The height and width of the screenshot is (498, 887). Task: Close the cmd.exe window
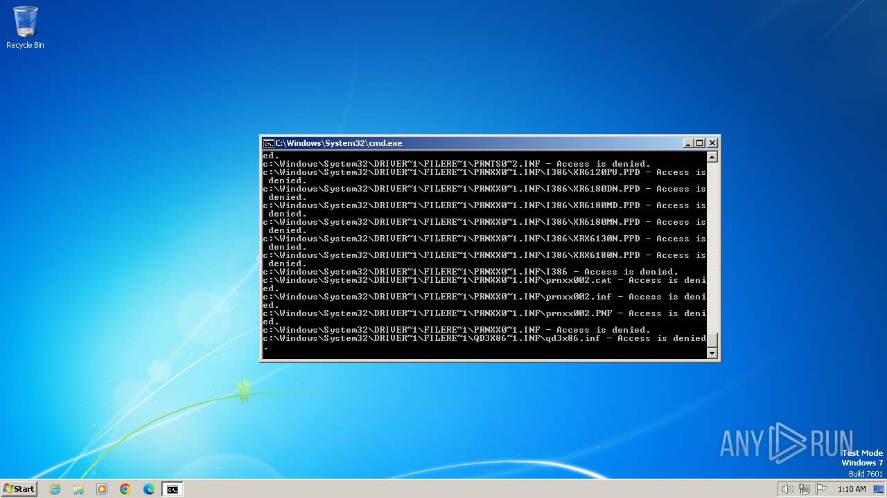point(712,143)
